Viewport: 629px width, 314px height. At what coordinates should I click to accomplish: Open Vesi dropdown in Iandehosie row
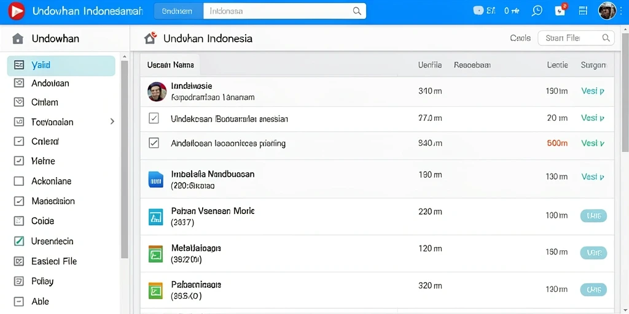(x=593, y=91)
